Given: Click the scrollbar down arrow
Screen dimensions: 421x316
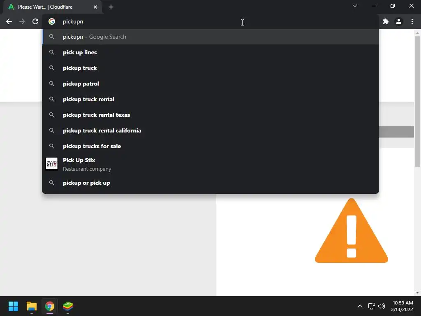Looking at the screenshot, I should tap(417, 293).
